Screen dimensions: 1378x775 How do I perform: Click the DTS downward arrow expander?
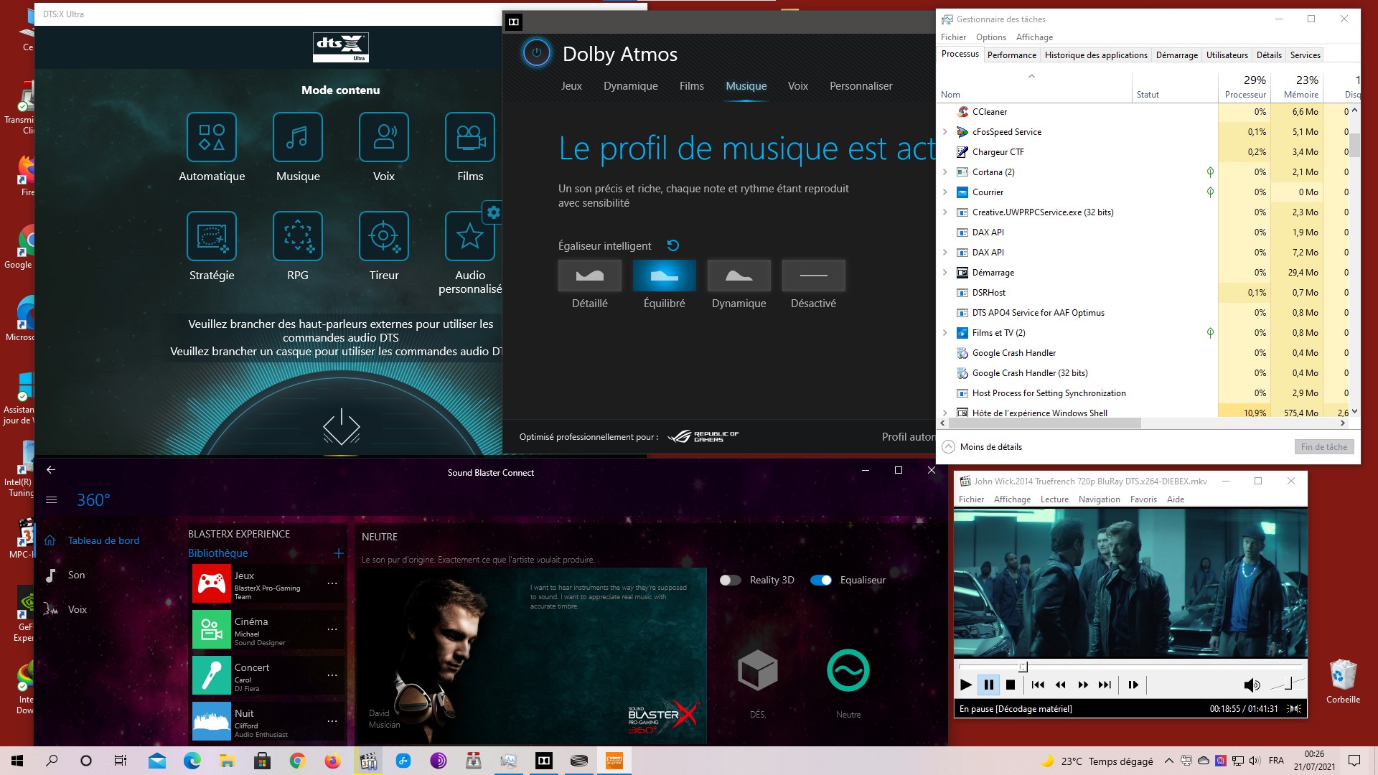click(342, 427)
